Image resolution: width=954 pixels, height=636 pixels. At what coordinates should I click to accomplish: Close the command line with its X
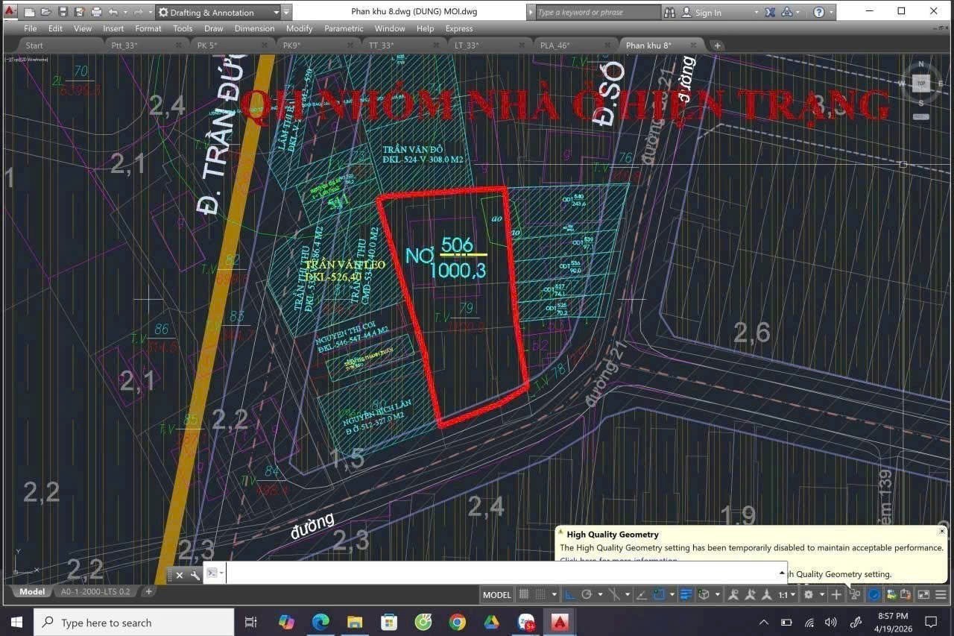[x=180, y=575]
